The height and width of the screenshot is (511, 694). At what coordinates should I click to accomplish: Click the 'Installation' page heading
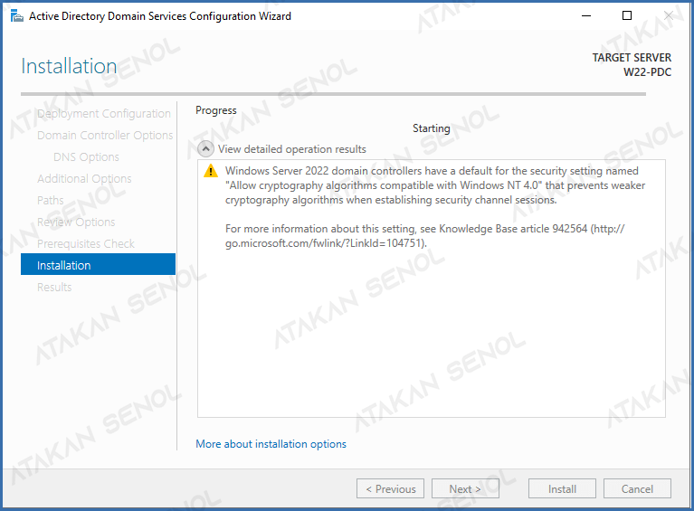tap(69, 66)
